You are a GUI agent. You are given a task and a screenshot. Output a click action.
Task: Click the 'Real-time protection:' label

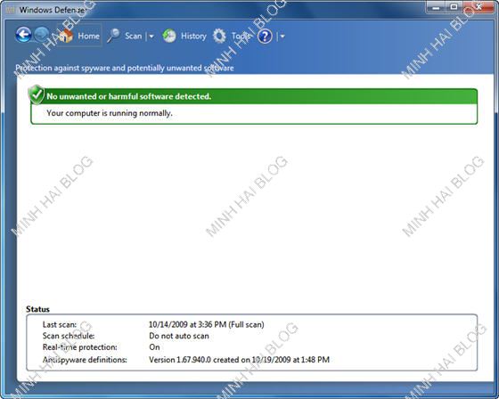coord(80,347)
